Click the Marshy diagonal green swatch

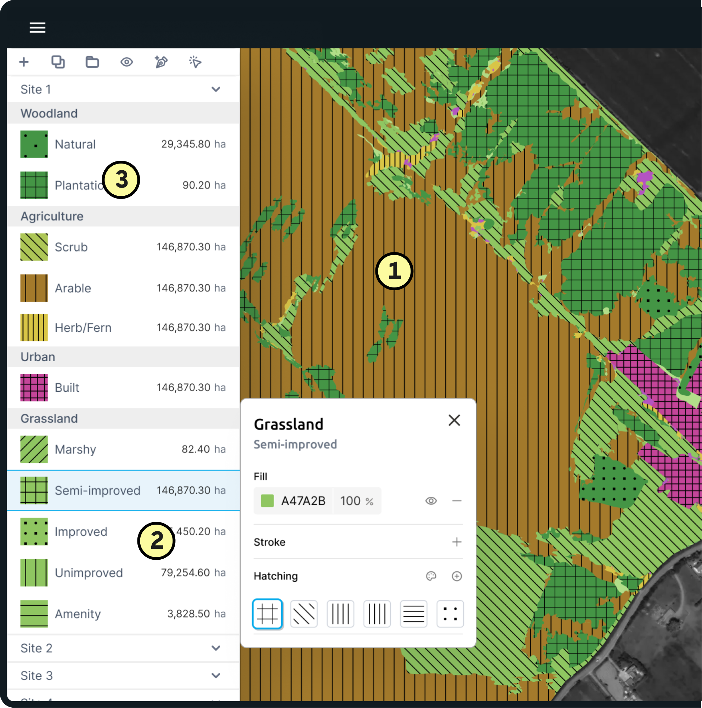34,449
